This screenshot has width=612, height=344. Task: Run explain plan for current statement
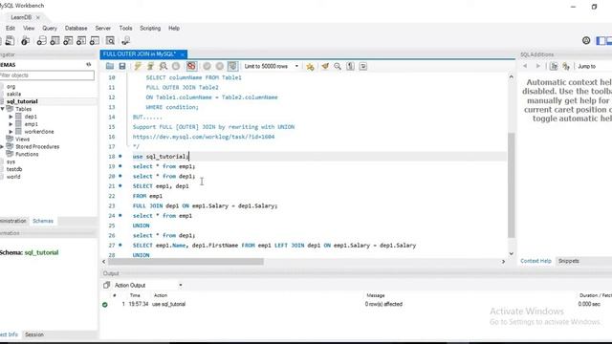(x=164, y=66)
